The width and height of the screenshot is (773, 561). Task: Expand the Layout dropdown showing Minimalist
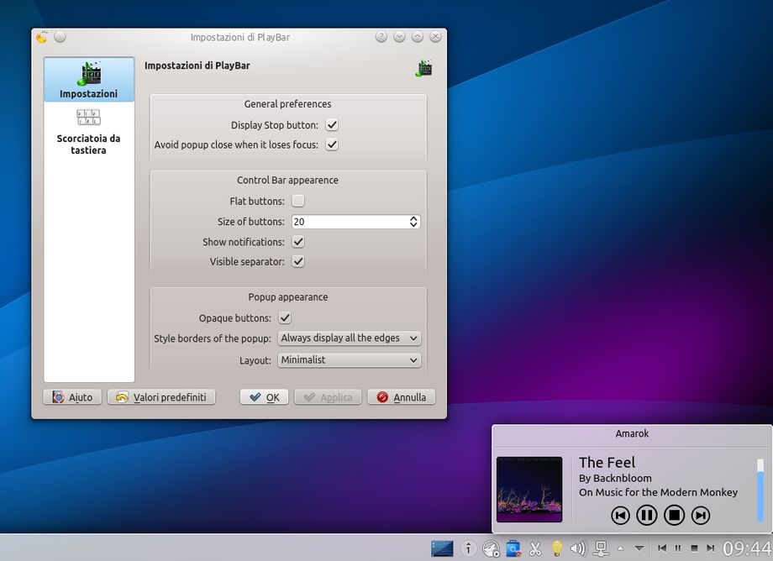(350, 360)
